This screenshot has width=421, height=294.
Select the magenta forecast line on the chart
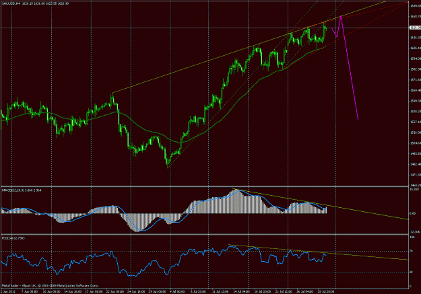click(x=350, y=69)
